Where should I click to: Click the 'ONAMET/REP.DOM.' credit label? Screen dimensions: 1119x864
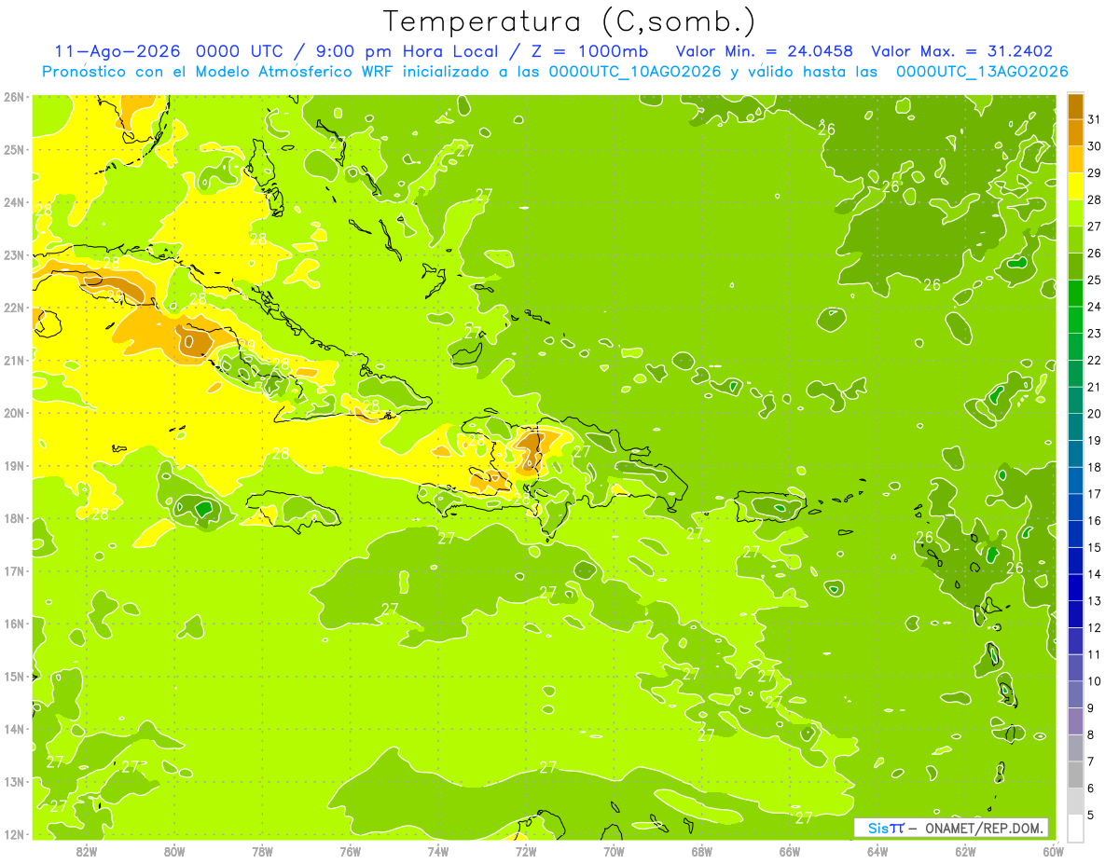pyautogui.click(x=985, y=828)
